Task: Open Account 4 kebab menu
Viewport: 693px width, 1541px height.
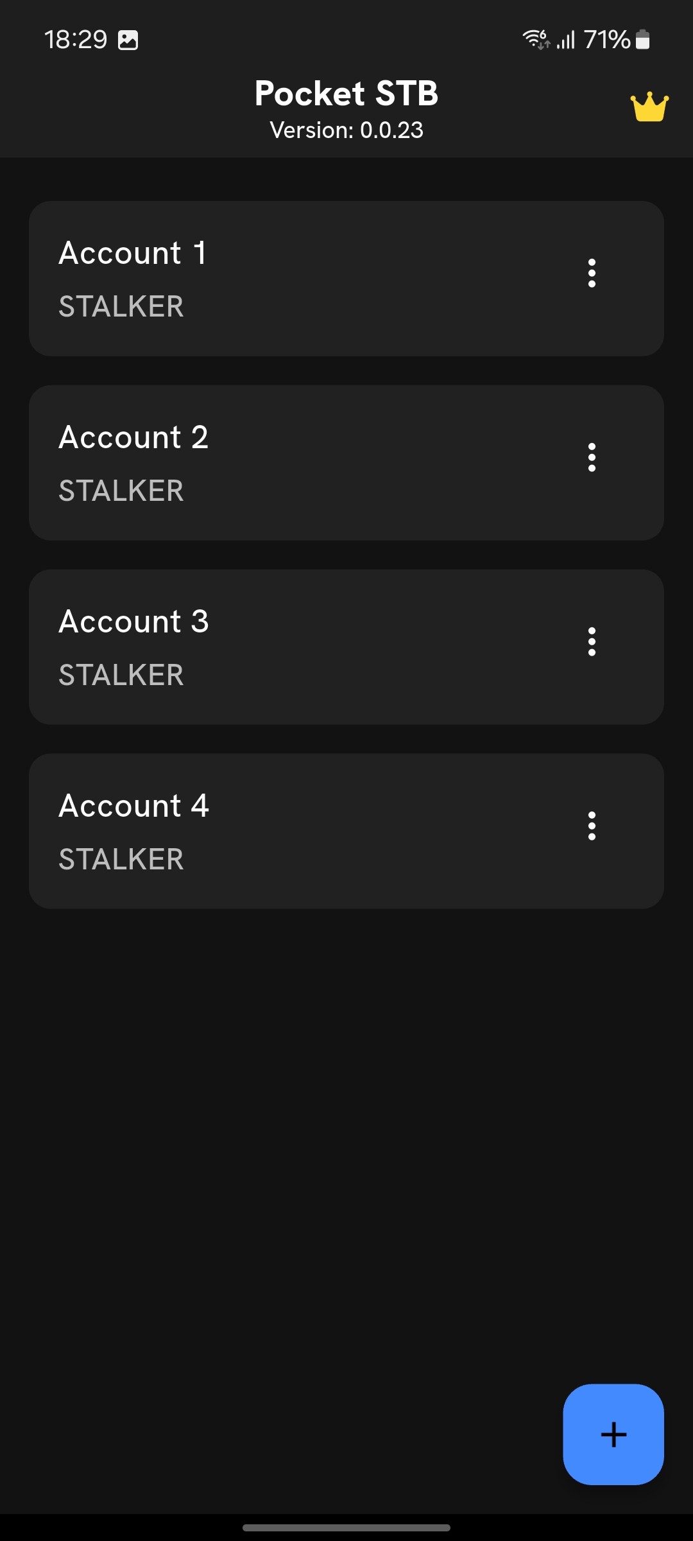Action: click(592, 826)
